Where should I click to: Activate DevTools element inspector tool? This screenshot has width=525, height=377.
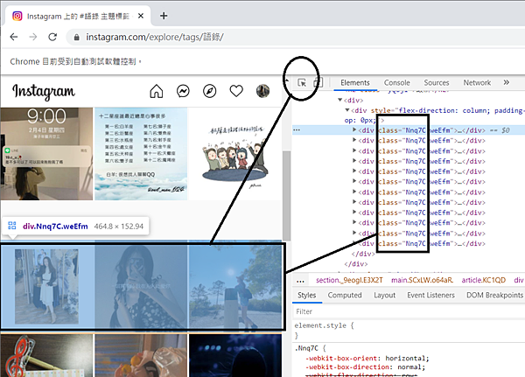point(302,83)
